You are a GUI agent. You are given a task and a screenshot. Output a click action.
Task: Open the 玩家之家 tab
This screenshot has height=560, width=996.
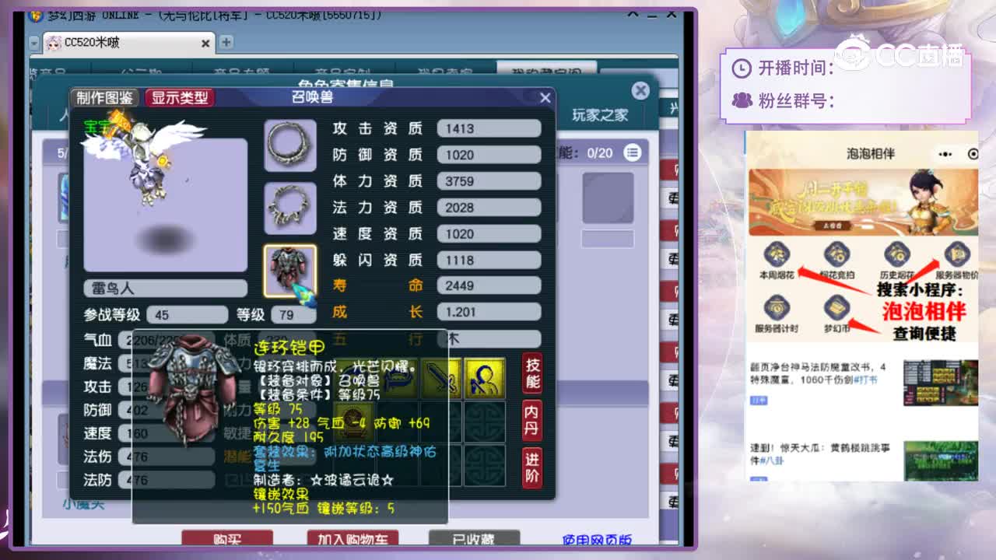tap(600, 115)
